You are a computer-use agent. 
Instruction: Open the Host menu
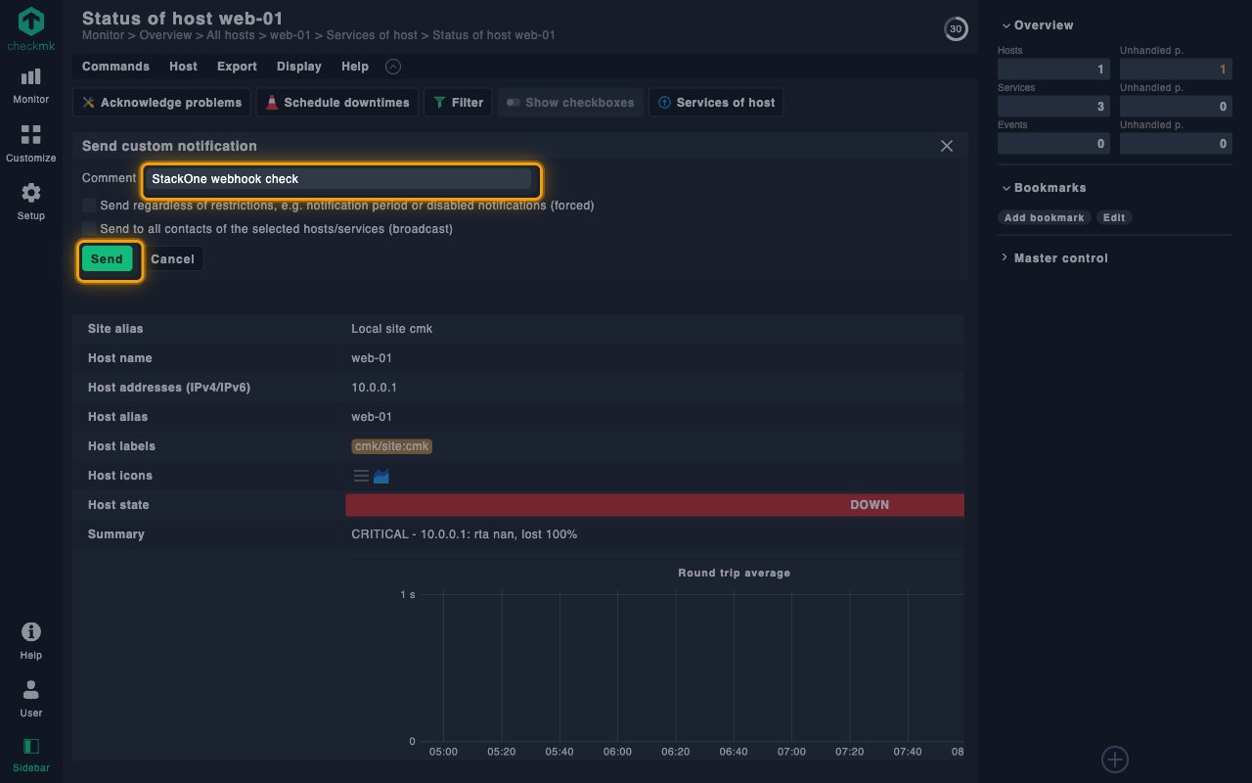click(x=183, y=67)
